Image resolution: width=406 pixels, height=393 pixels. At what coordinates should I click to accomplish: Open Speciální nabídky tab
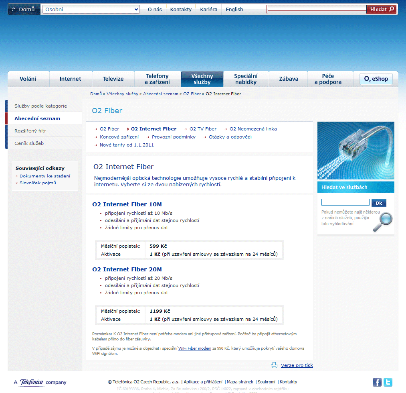click(246, 79)
